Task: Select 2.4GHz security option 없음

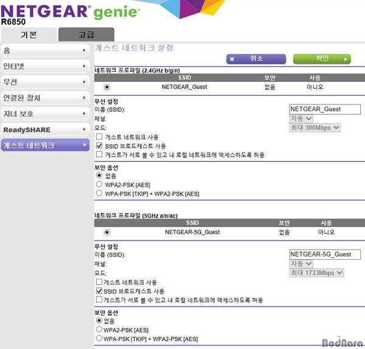Action: click(x=99, y=175)
